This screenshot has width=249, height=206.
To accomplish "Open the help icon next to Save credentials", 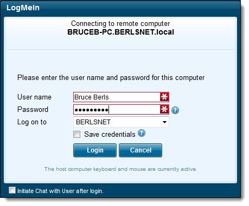I will click(x=142, y=133).
